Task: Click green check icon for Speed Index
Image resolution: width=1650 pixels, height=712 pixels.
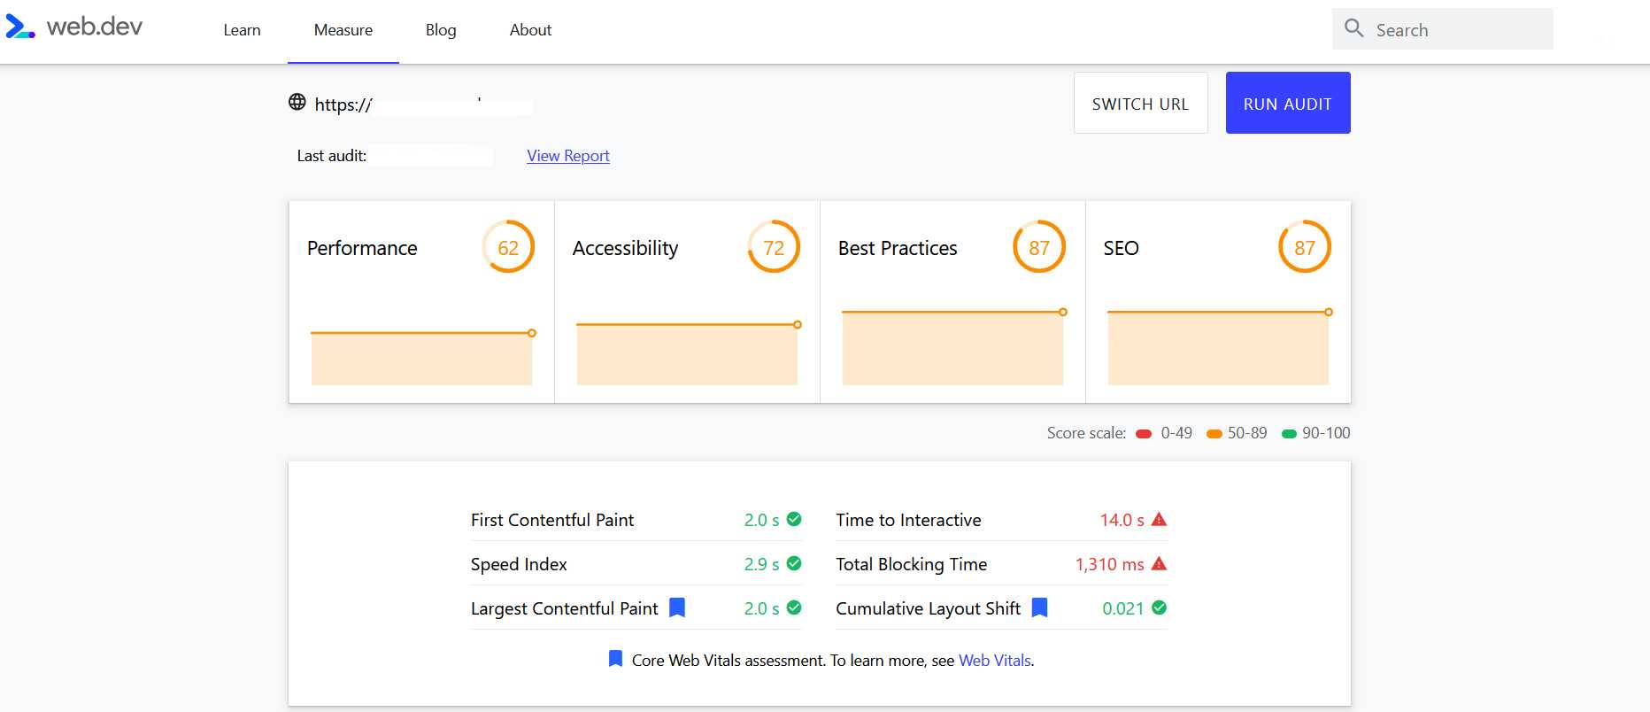Action: pos(794,563)
